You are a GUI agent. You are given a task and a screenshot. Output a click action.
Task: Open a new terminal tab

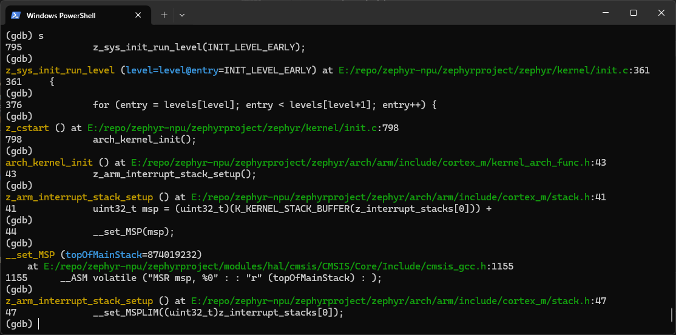tap(164, 15)
